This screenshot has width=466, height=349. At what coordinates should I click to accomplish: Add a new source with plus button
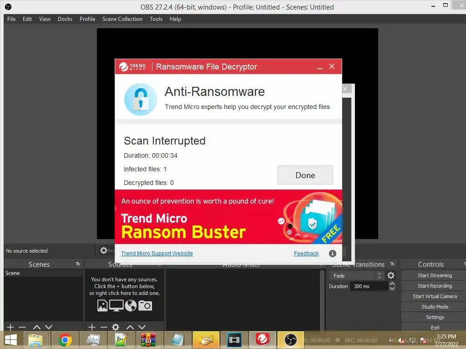(x=92, y=327)
